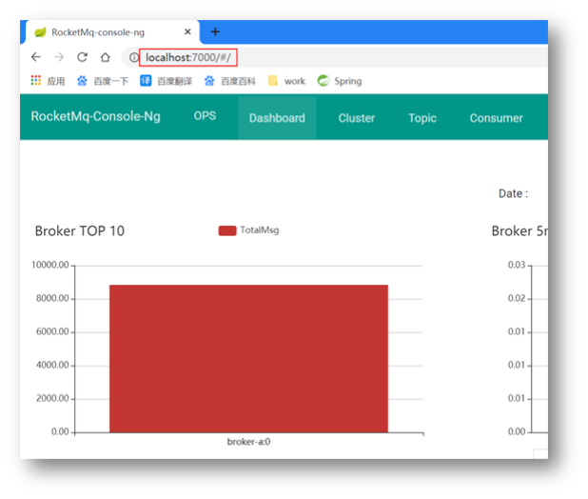
Task: Open the Topic navigation item
Action: pos(422,118)
